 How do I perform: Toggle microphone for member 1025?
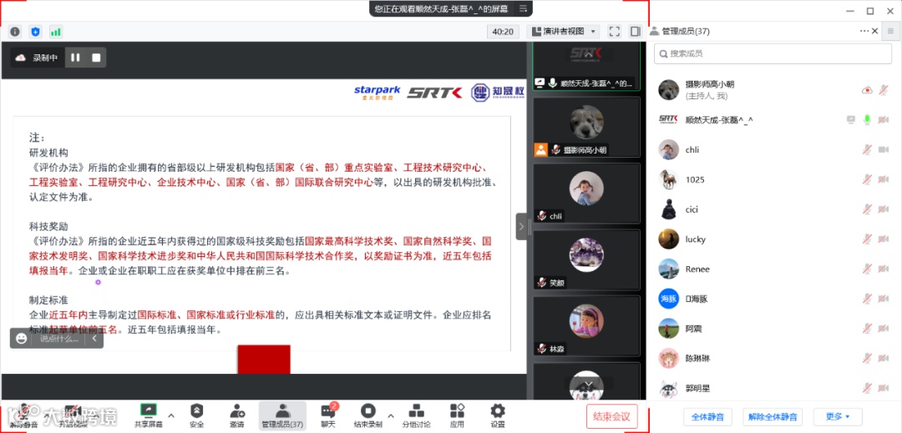[867, 179]
